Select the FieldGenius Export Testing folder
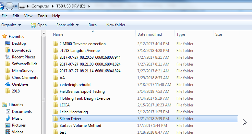This screenshot has height=134, width=252. point(82,91)
